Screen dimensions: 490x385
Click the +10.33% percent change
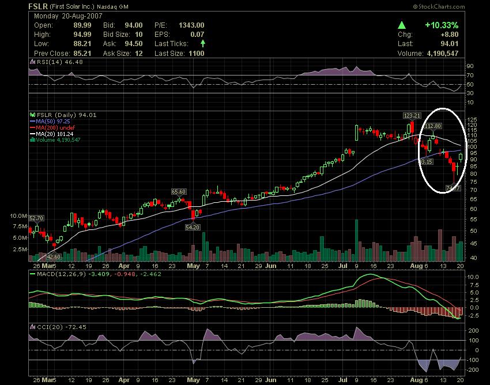(442, 25)
